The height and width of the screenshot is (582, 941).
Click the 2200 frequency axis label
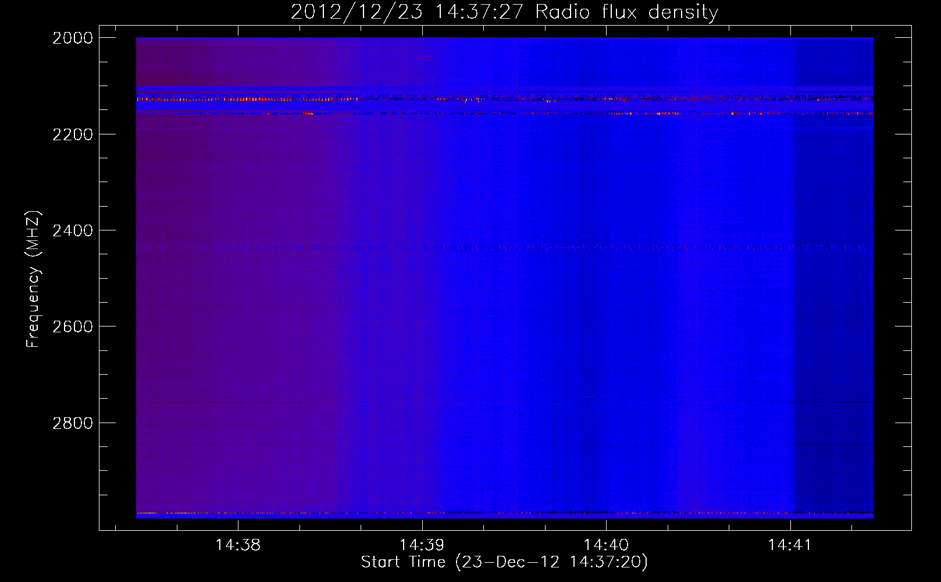click(x=73, y=134)
